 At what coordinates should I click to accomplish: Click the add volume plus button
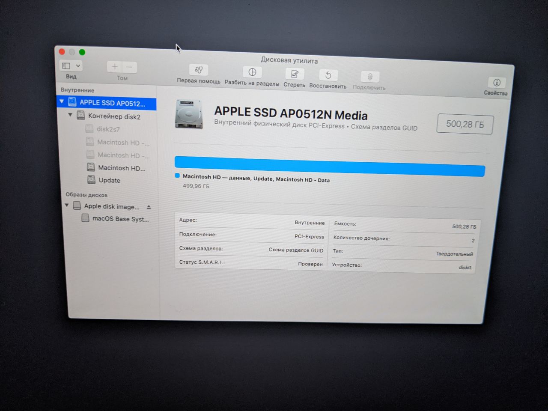coord(115,67)
